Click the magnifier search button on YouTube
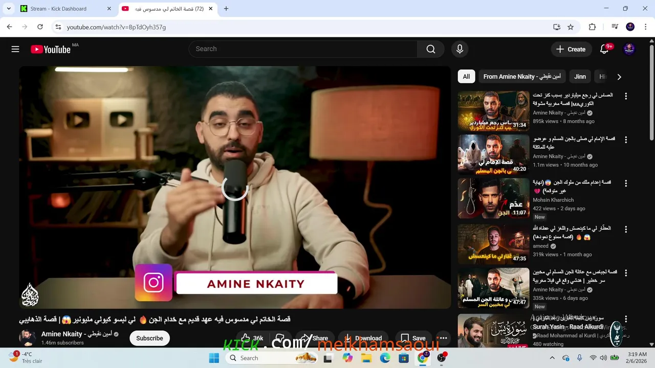The height and width of the screenshot is (368, 655). click(431, 49)
